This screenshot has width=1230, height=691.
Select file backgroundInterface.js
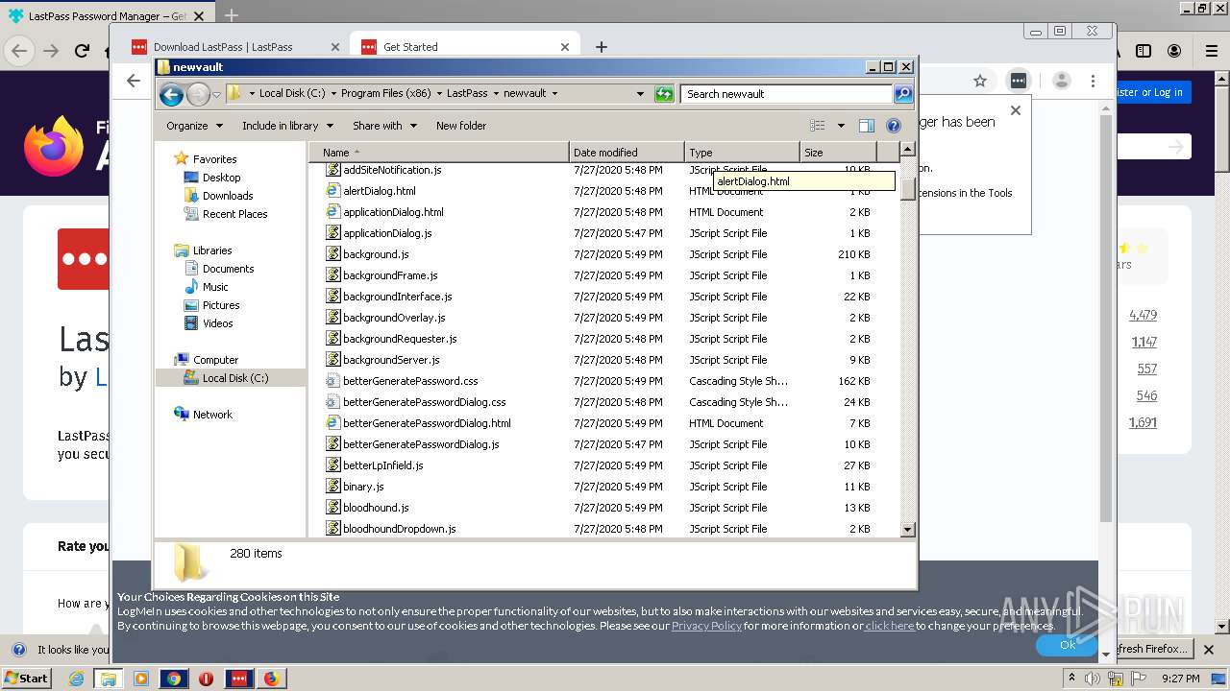pyautogui.click(x=397, y=297)
